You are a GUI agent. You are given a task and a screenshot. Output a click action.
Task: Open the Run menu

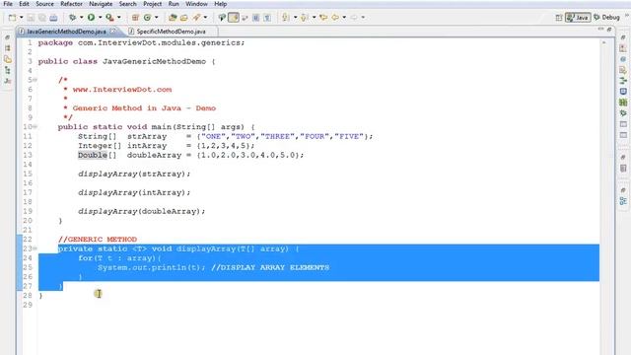(x=174, y=4)
